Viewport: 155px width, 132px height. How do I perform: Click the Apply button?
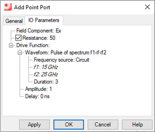[x=34, y=125]
